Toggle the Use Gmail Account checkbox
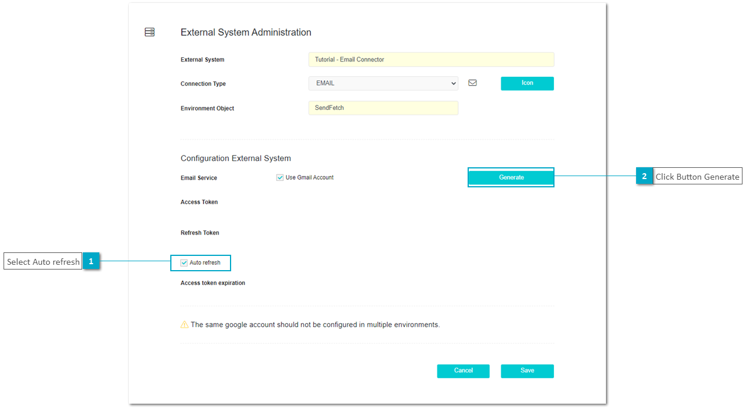Screen dimensions: 749x409 [280, 177]
